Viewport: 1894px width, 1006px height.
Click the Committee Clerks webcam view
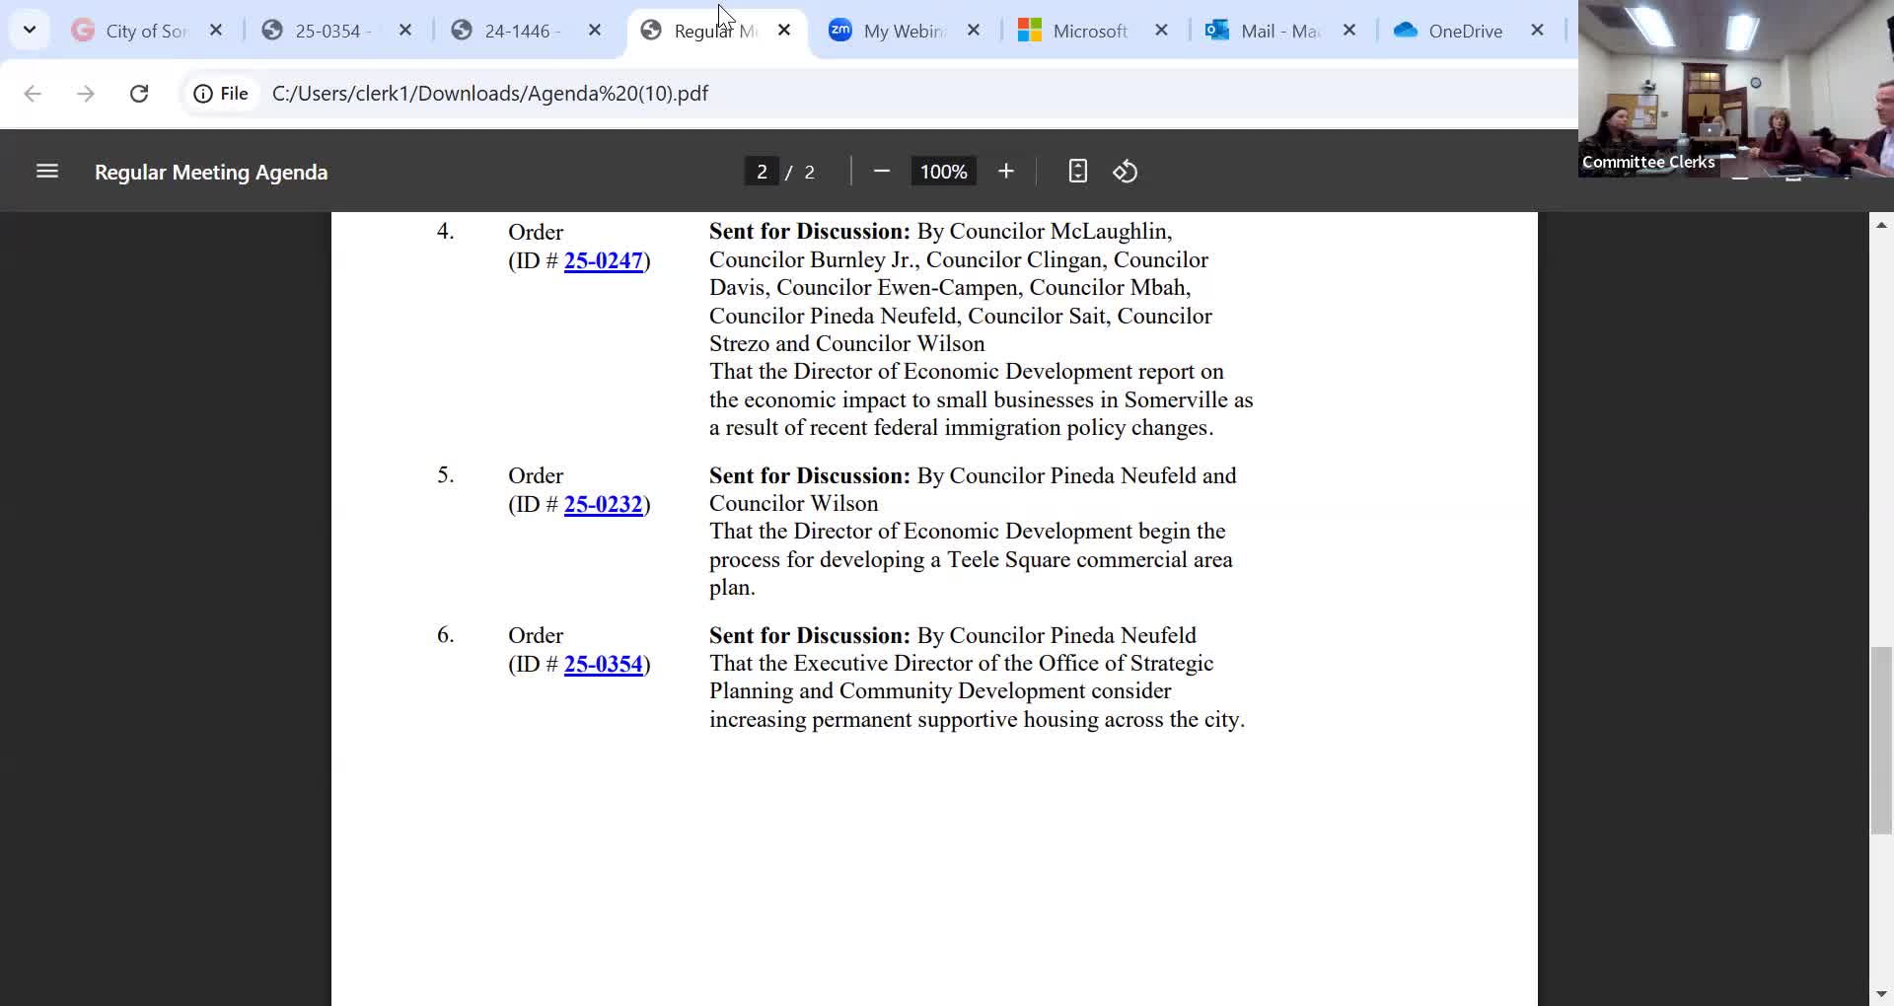click(1734, 89)
